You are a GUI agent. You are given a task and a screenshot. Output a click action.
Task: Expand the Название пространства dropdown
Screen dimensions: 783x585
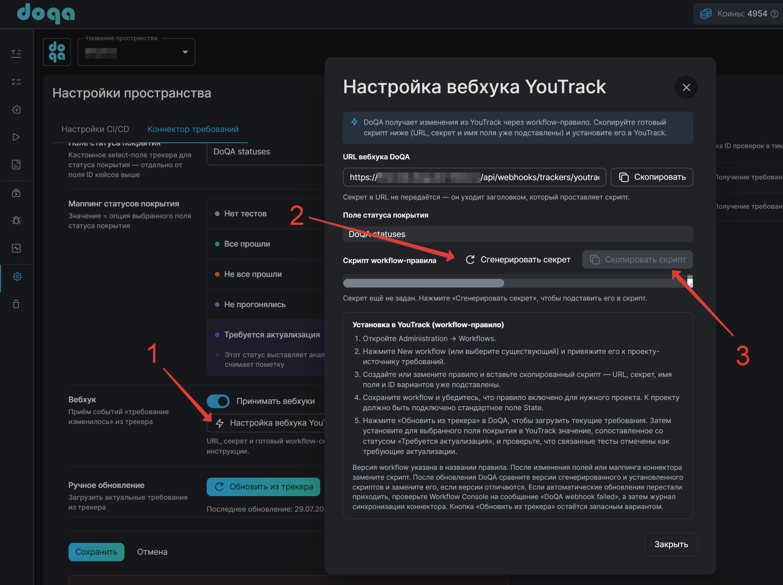136,52
